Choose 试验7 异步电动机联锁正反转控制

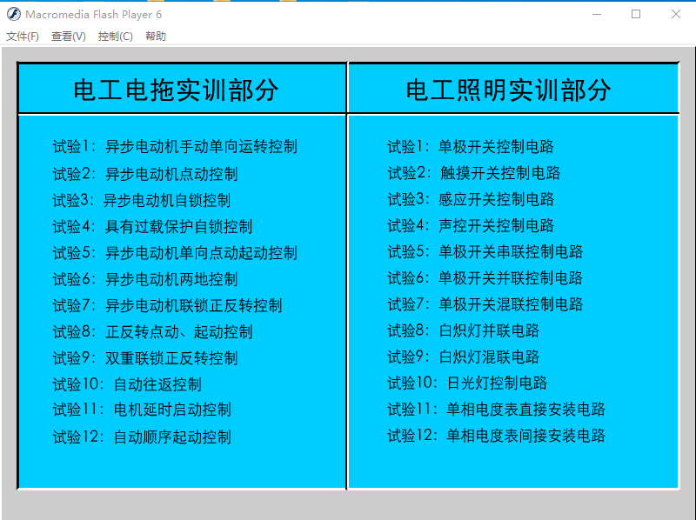click(x=167, y=305)
